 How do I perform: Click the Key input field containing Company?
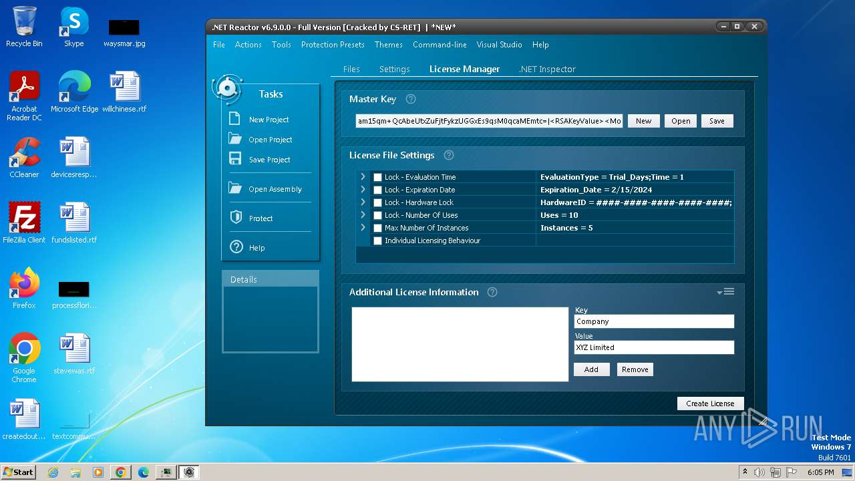[x=654, y=321]
